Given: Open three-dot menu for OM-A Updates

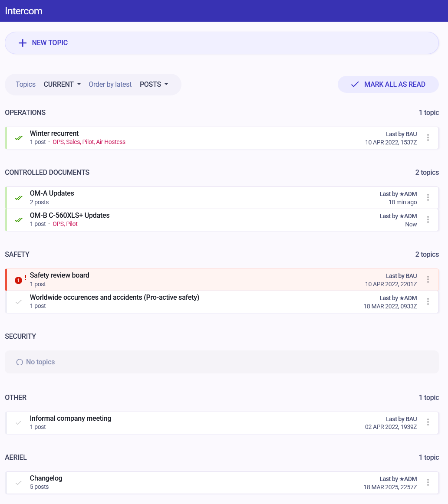Looking at the screenshot, I should coord(428,197).
